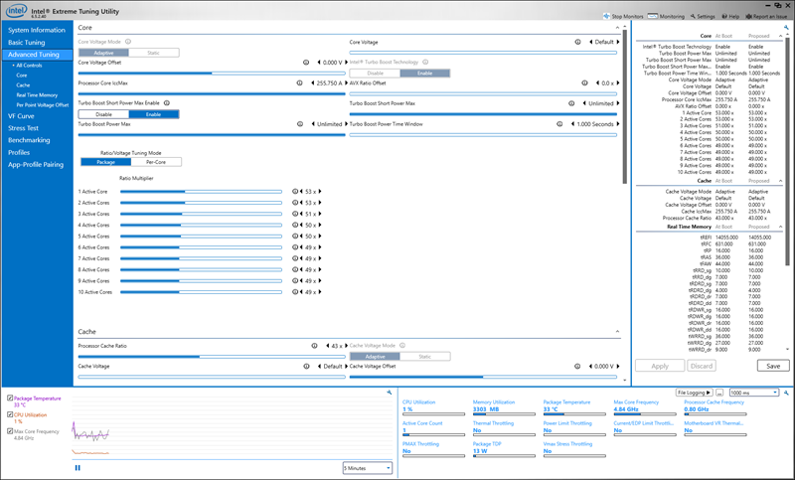Toggle the CPU Utilization checkbox
This screenshot has width=795, height=480.
10,414
